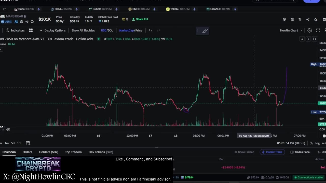Quick buy SMOG with the lightning icon
The height and width of the screenshot is (183, 326).
coord(154,9)
